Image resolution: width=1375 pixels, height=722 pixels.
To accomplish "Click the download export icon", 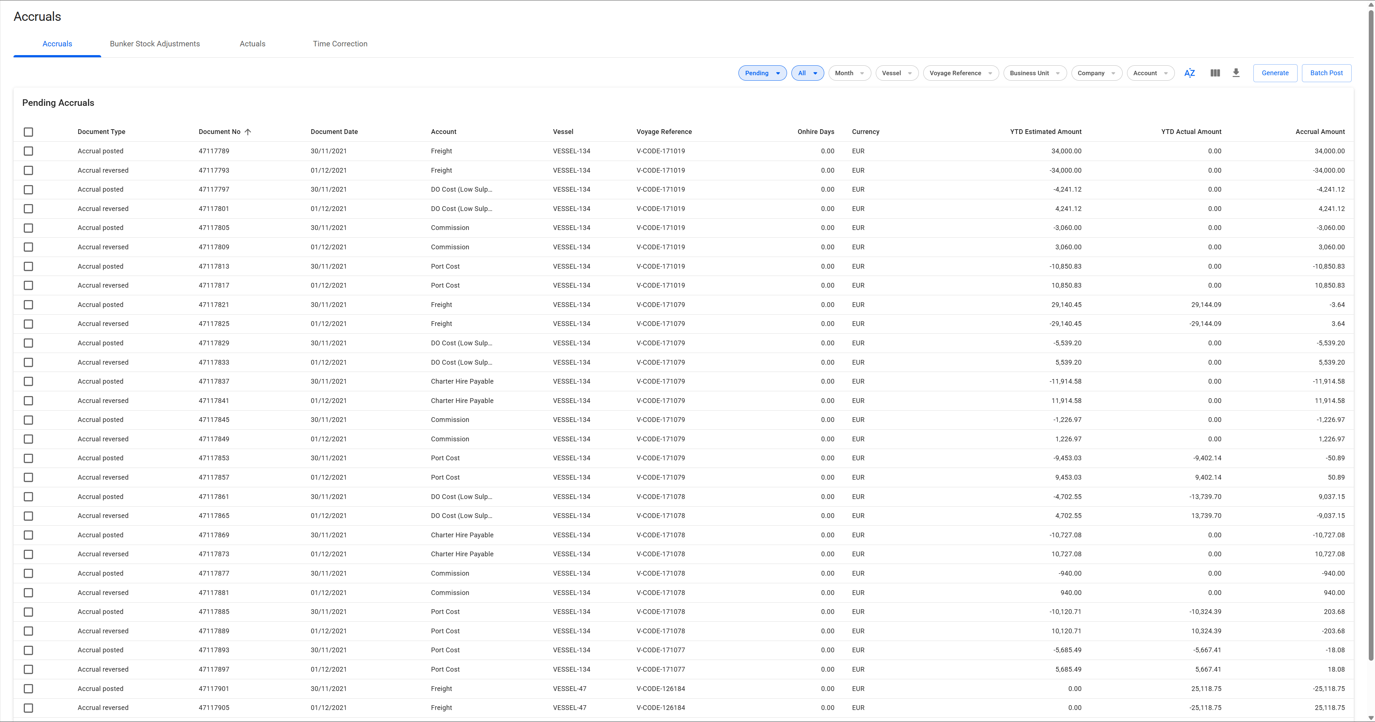I will [1236, 73].
